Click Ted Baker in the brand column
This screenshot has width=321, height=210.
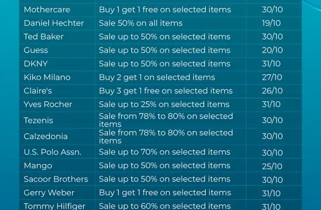point(44,37)
